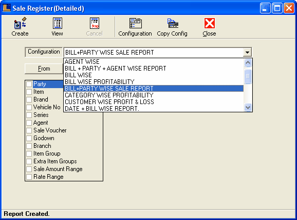This screenshot has width=297, height=220.
Task: Click the dropdown list scrollbar thumb
Action: coord(248,76)
